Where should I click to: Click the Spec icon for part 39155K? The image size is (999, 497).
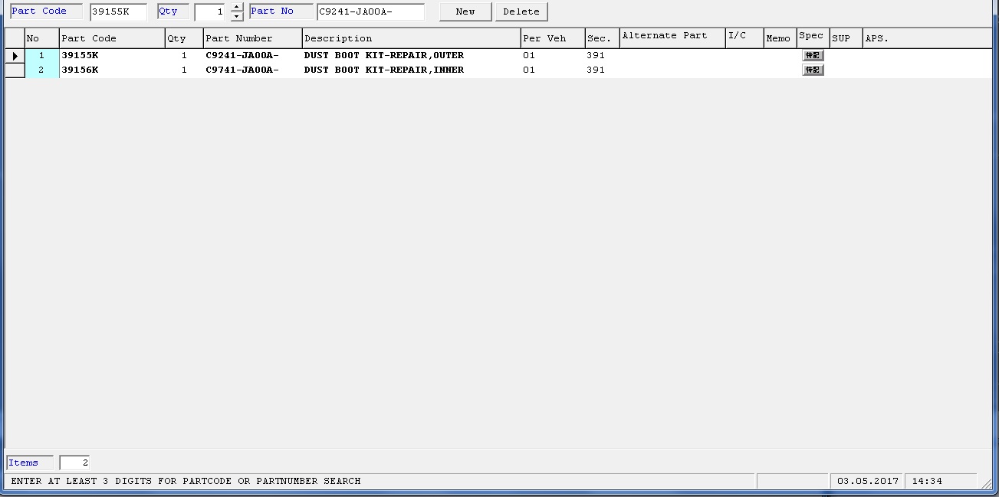813,56
